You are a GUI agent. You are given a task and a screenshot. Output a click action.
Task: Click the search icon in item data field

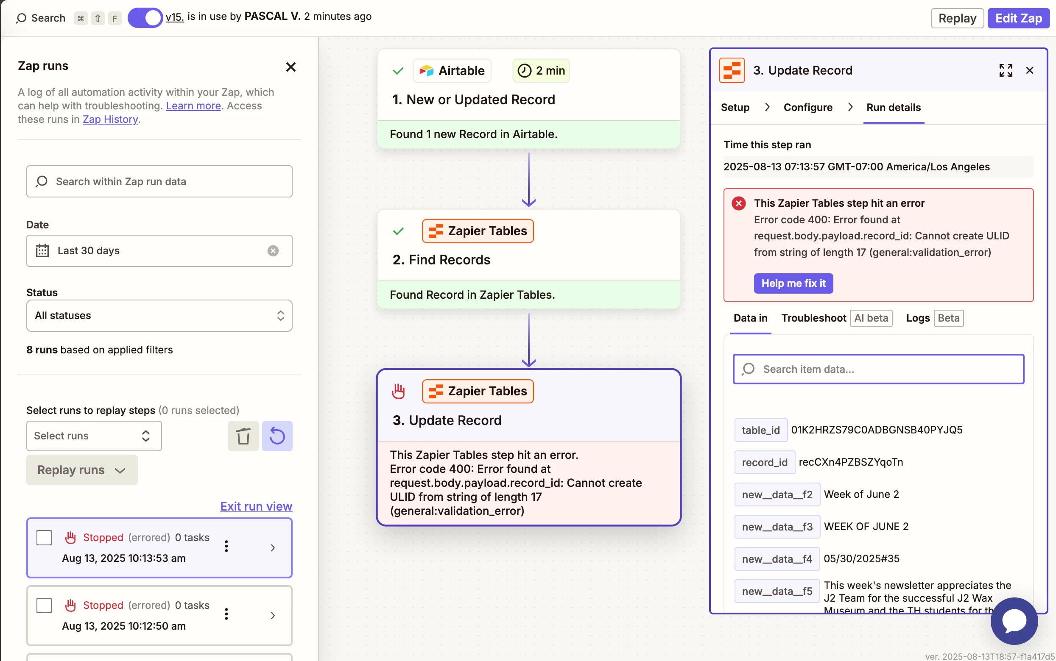coord(749,369)
